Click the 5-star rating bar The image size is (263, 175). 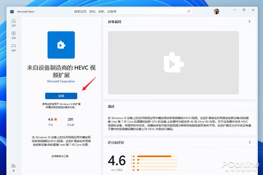[157, 156]
